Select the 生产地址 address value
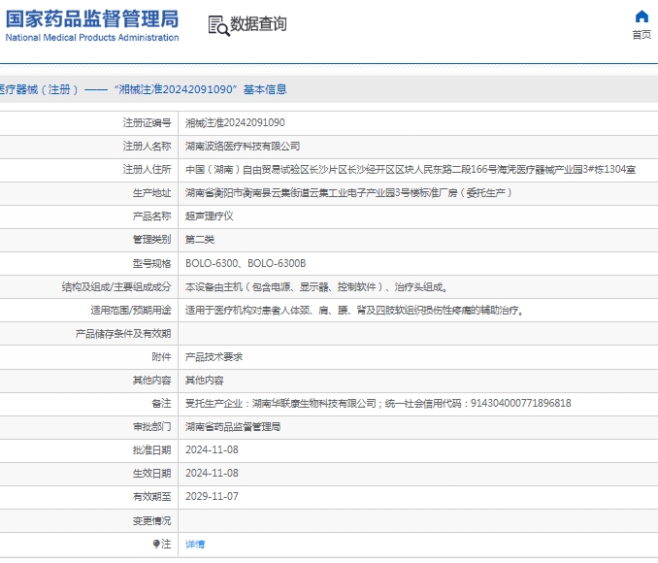Image resolution: width=658 pixels, height=563 pixels. pos(348,193)
